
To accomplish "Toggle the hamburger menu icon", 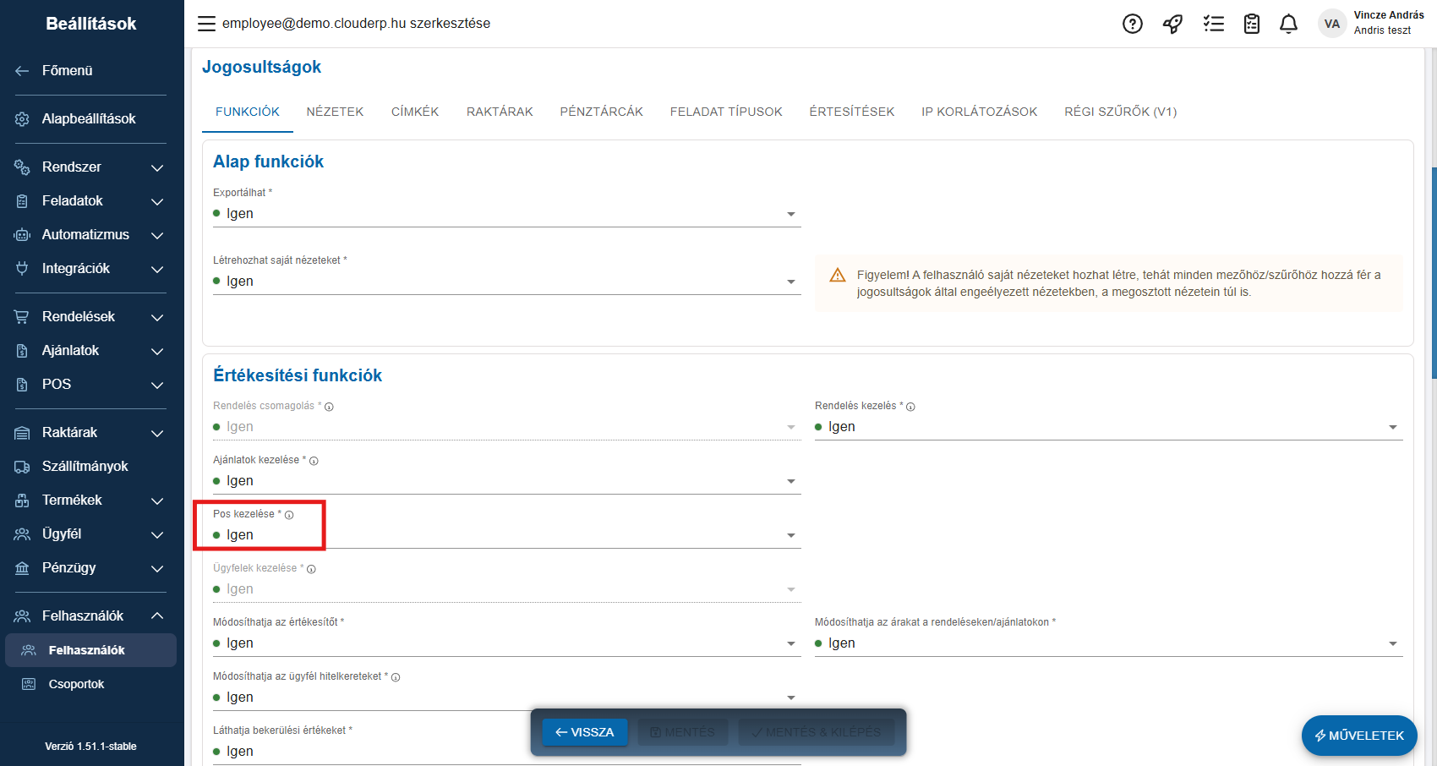I will [206, 24].
